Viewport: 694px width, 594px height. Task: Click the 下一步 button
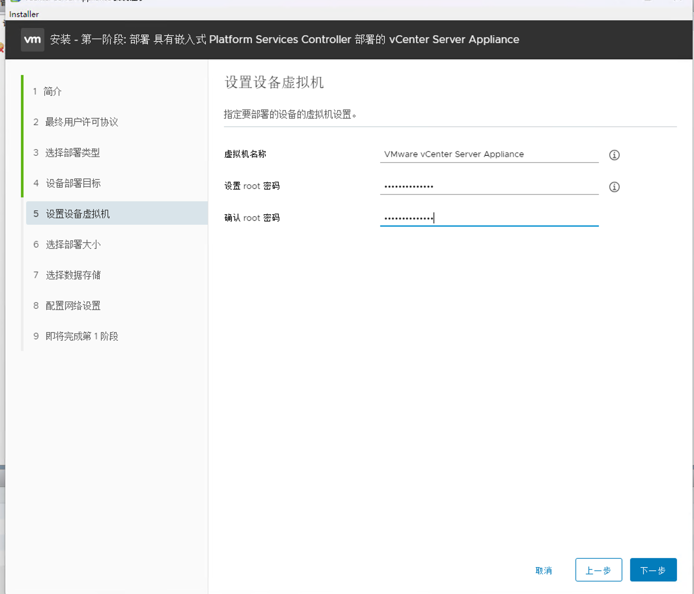(653, 570)
